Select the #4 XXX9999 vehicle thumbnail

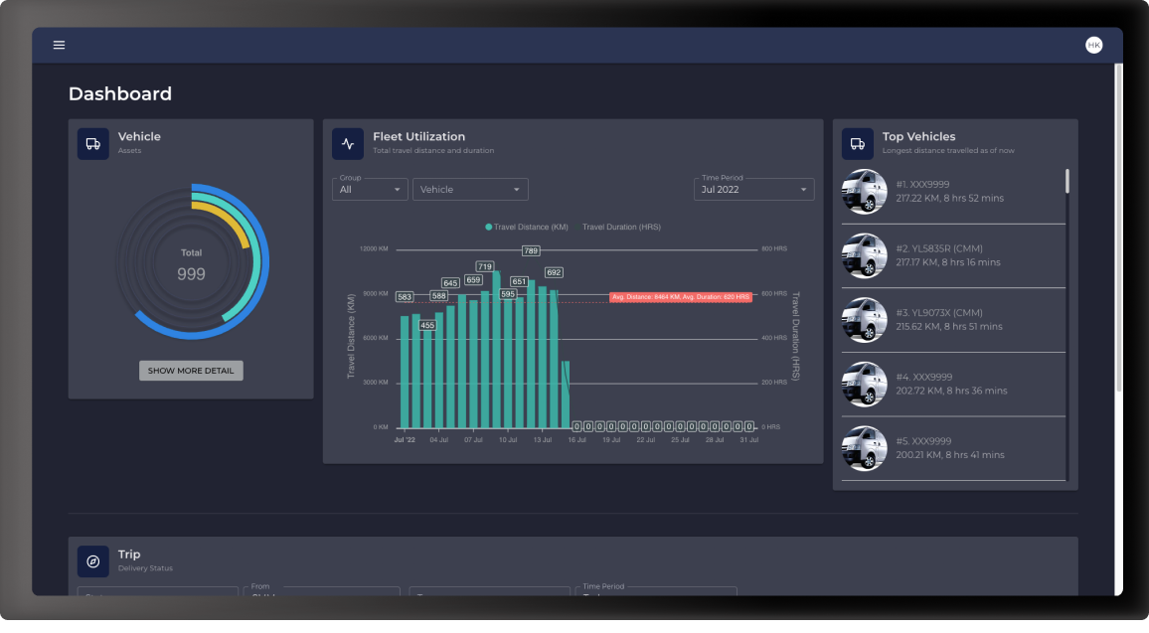coord(864,384)
